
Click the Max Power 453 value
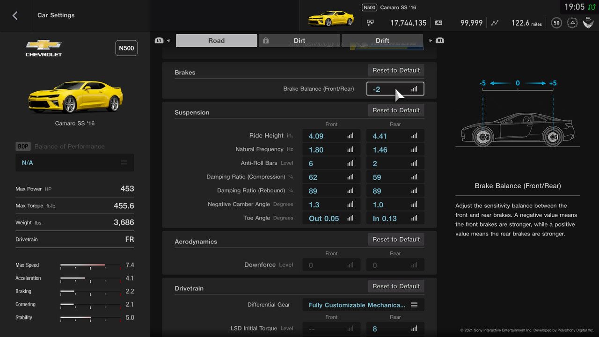click(x=127, y=189)
